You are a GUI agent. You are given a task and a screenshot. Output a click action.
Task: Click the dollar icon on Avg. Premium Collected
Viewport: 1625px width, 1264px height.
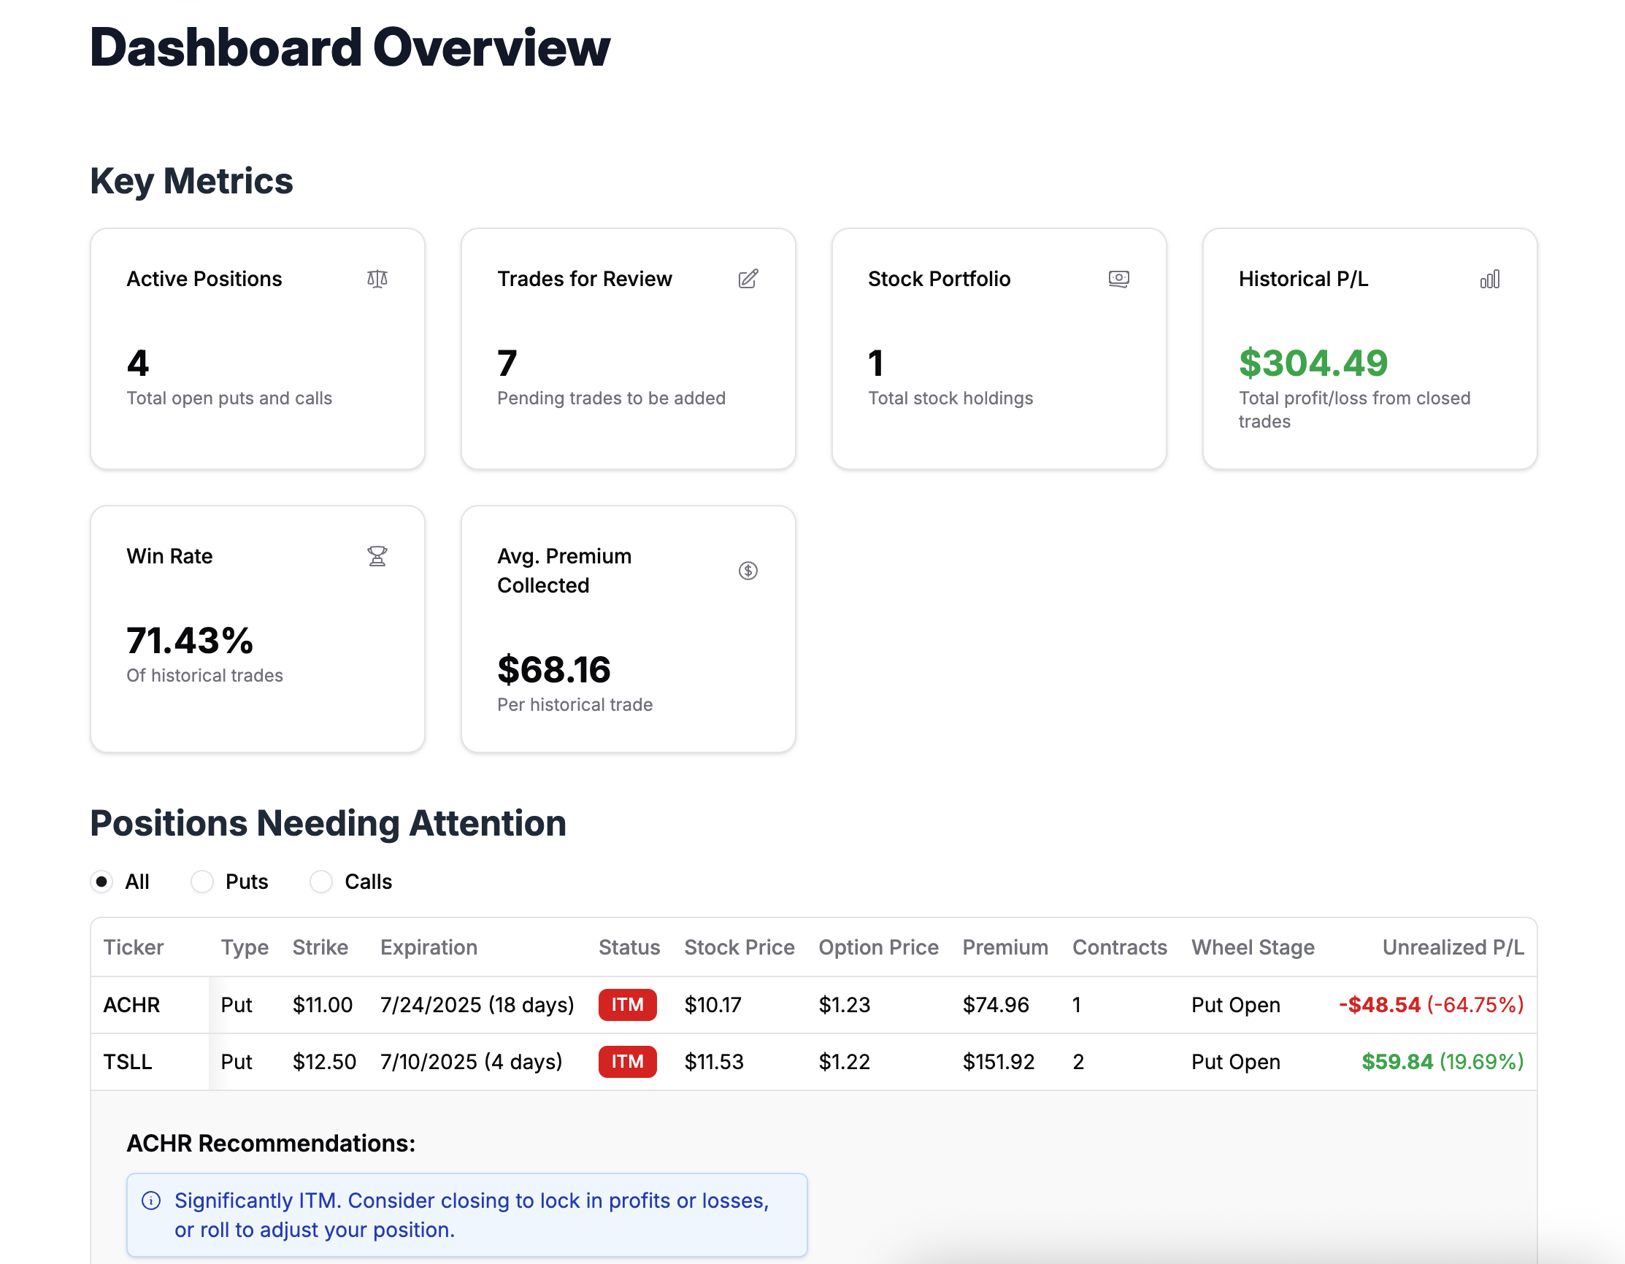pos(748,571)
